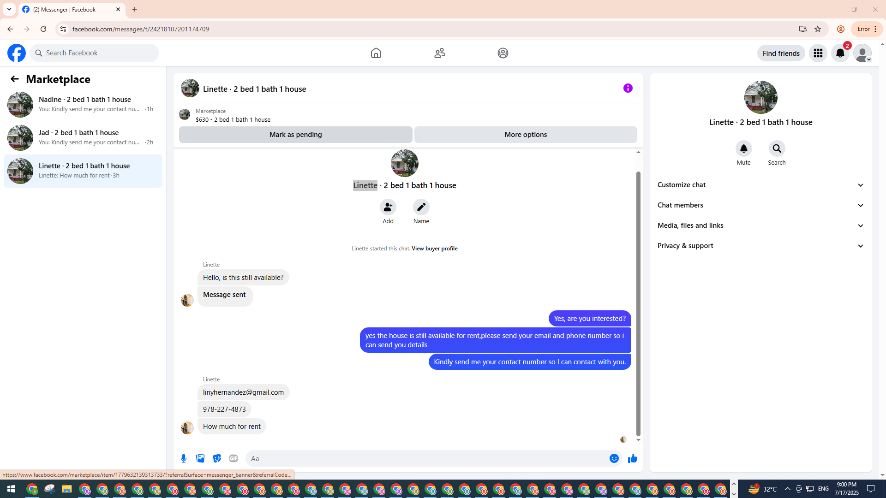Click chat header house thumbnail
This screenshot has width=886, height=498.
click(x=190, y=88)
